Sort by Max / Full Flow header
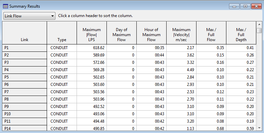The width and height of the screenshot is (264, 133). (211, 33)
